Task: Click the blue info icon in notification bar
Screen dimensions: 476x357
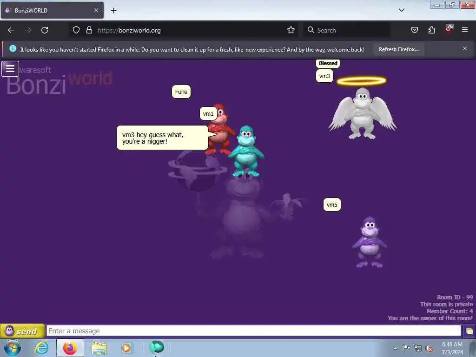Action: [13, 48]
